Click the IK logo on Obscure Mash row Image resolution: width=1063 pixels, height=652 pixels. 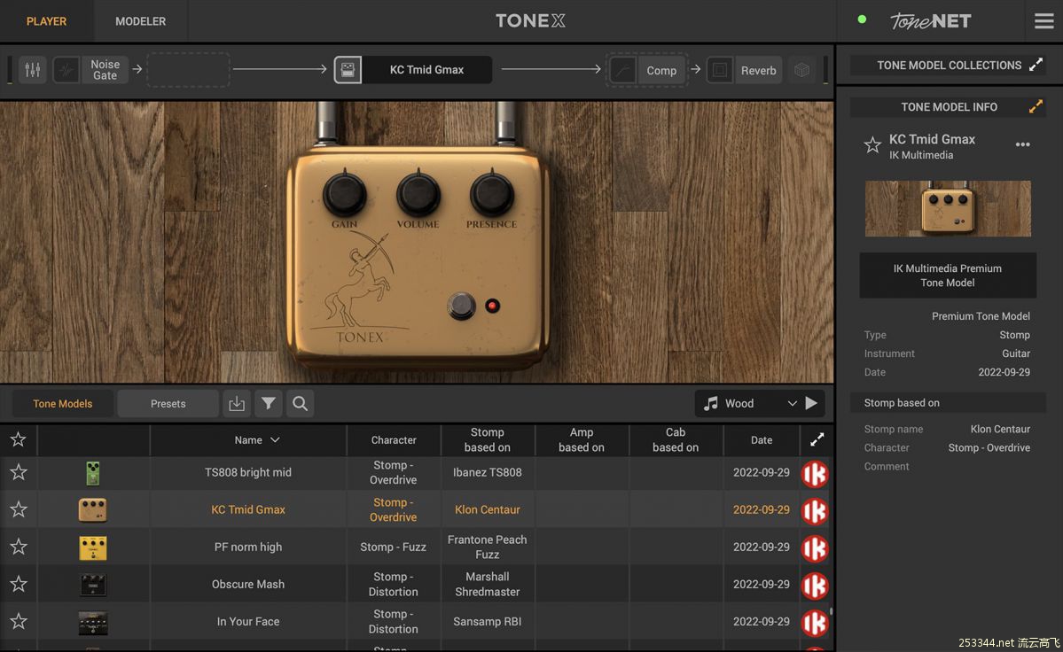tap(815, 586)
